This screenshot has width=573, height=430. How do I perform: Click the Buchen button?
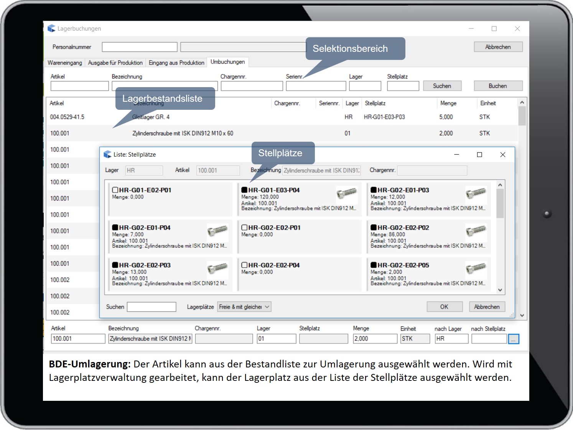click(x=498, y=86)
